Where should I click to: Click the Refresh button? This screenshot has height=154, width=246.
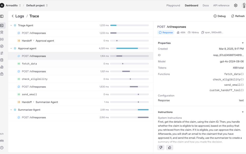tap(238, 16)
